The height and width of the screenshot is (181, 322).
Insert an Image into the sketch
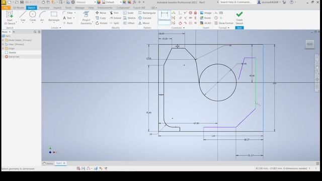pyautogui.click(x=206, y=13)
